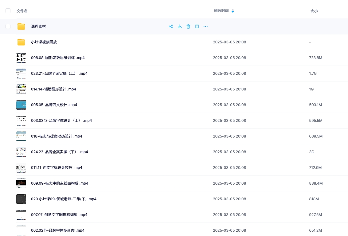
Task: Open the 课程素材 folder name link
Action: coord(38,26)
